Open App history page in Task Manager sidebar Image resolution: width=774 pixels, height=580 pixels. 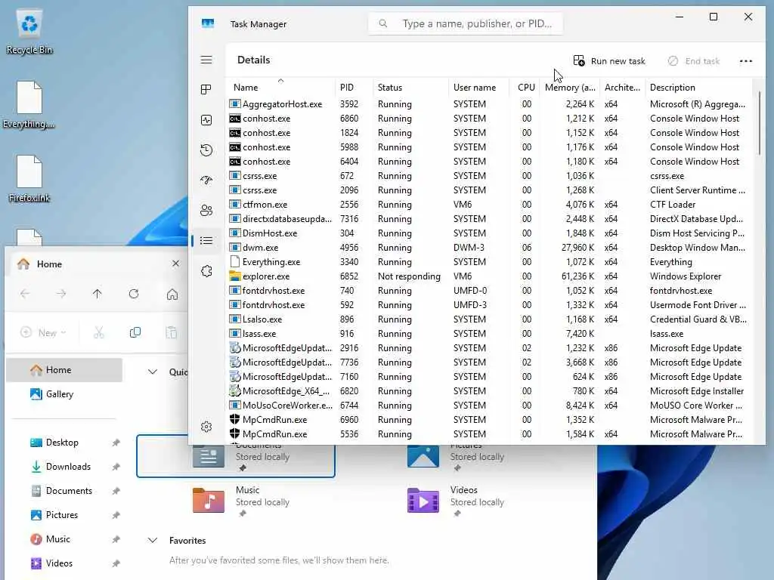[206, 150]
